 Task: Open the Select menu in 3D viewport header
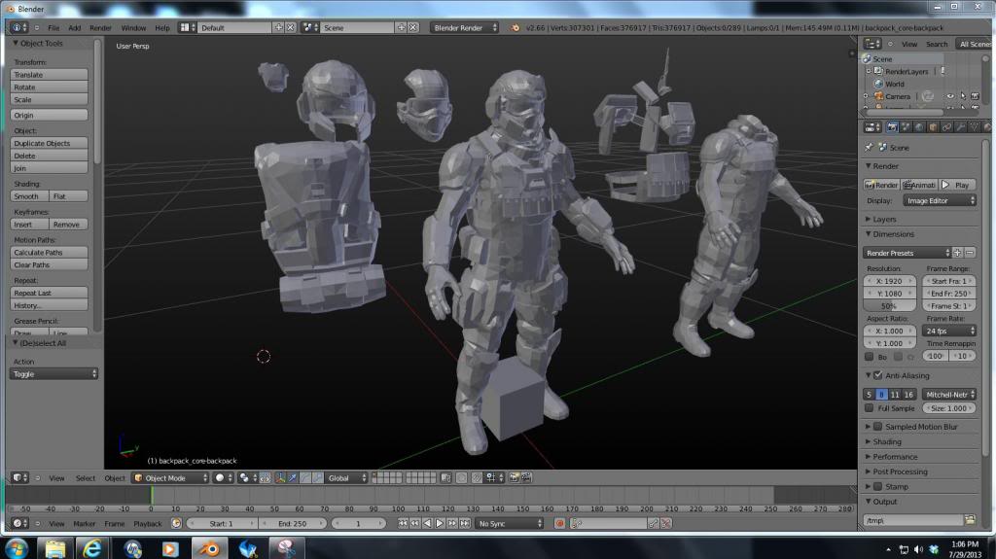pos(86,478)
